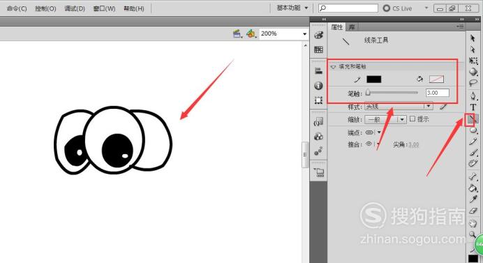This screenshot has height=263, width=483.
Task: Click the 笔触 stroke width value field
Action: pos(438,93)
